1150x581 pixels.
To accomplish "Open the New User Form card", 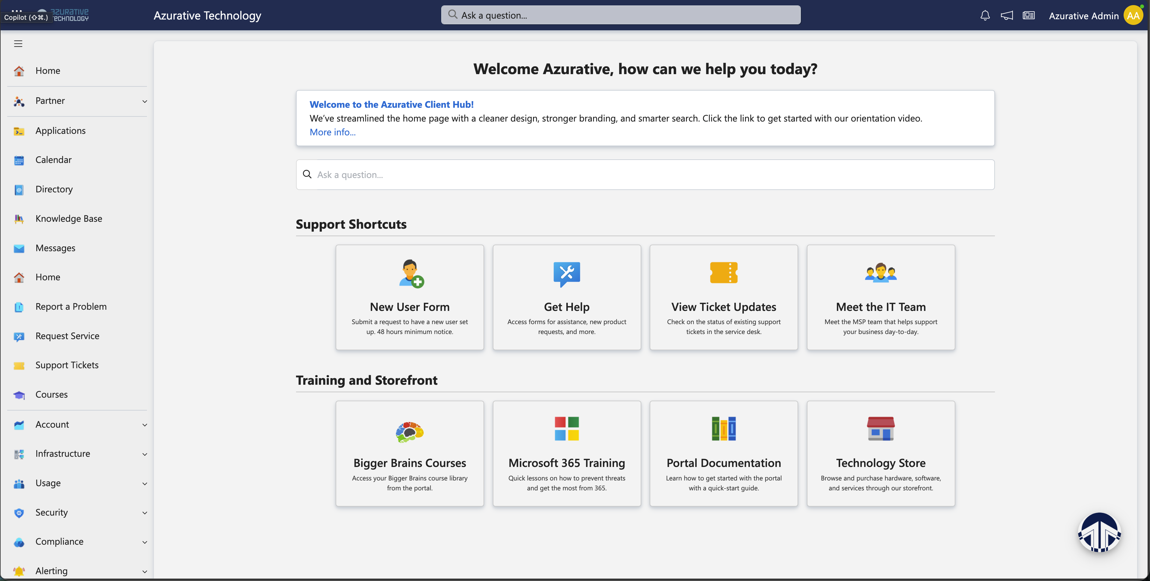I will (409, 297).
